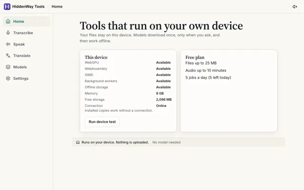Screen dimensions: 304x190
Task: Click the Home breadcrumb in header
Action: 57,7
